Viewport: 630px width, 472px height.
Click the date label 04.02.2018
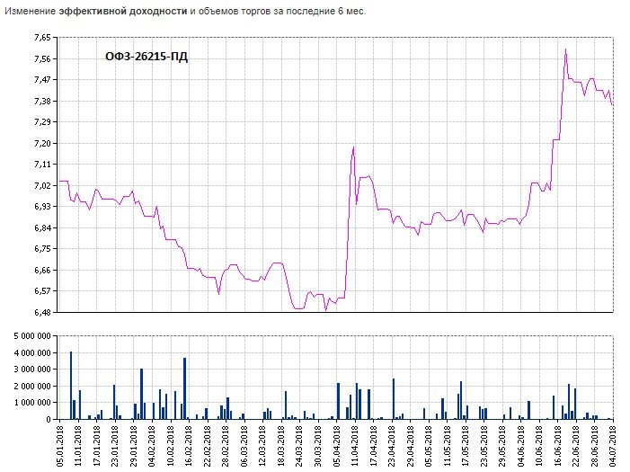[x=152, y=447]
